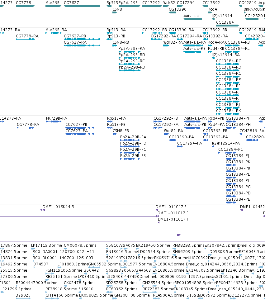Click the RpS13-RB transcript label
The width and height of the screenshot is (265, 300).
pos(116,36)
